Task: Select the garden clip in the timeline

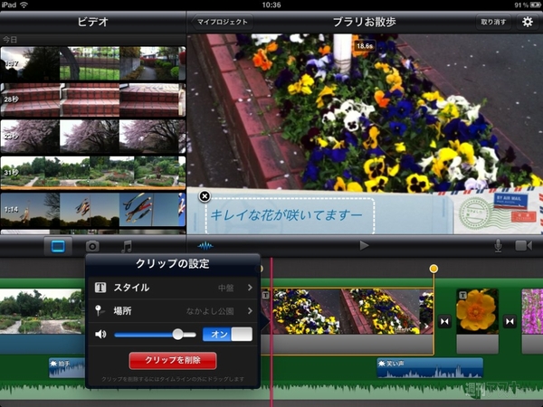Action: 43,311
